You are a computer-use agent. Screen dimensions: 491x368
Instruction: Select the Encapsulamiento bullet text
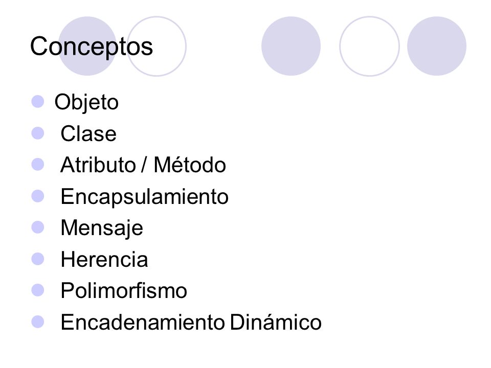(x=144, y=197)
